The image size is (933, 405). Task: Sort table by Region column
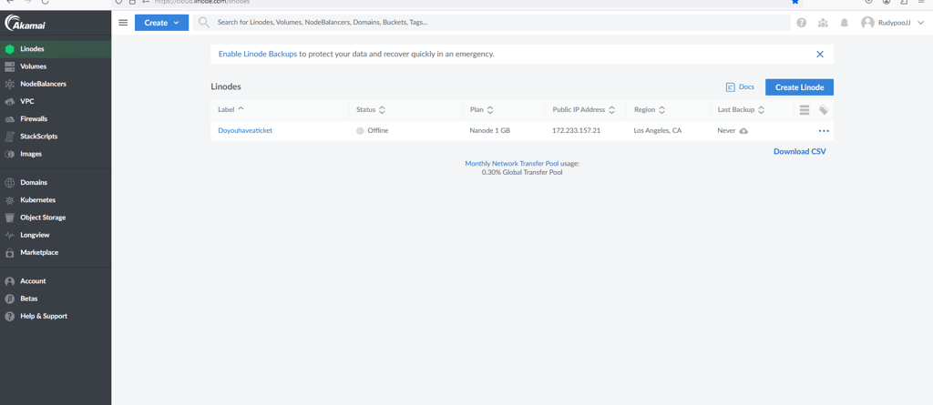[x=650, y=110]
